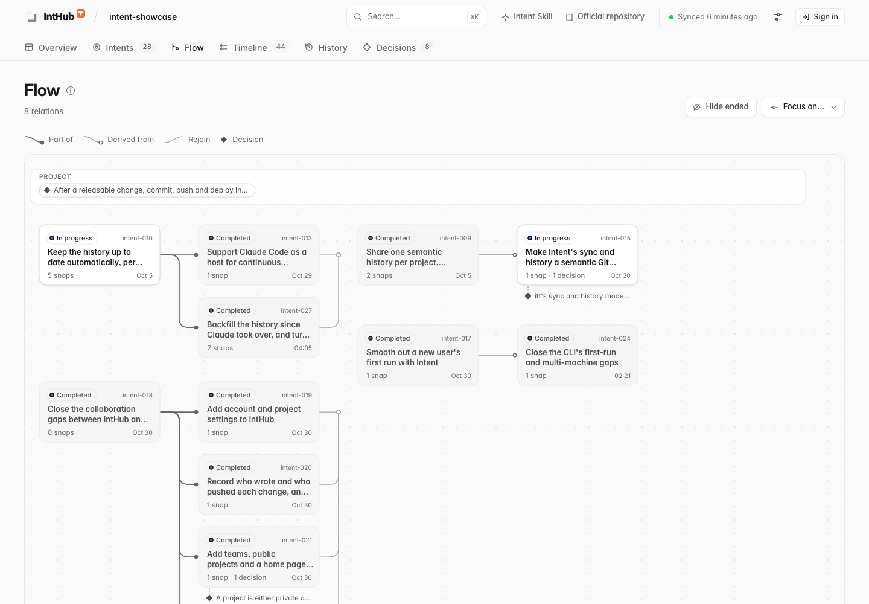Viewport: 869px width, 604px height.
Task: Click the IntHub logo icon
Action: pyautogui.click(x=32, y=17)
